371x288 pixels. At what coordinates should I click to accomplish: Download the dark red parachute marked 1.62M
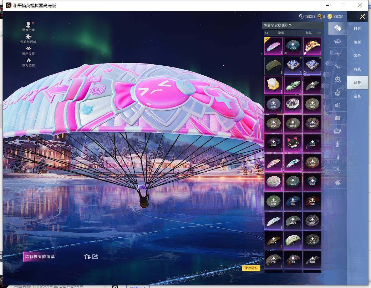(x=312, y=201)
